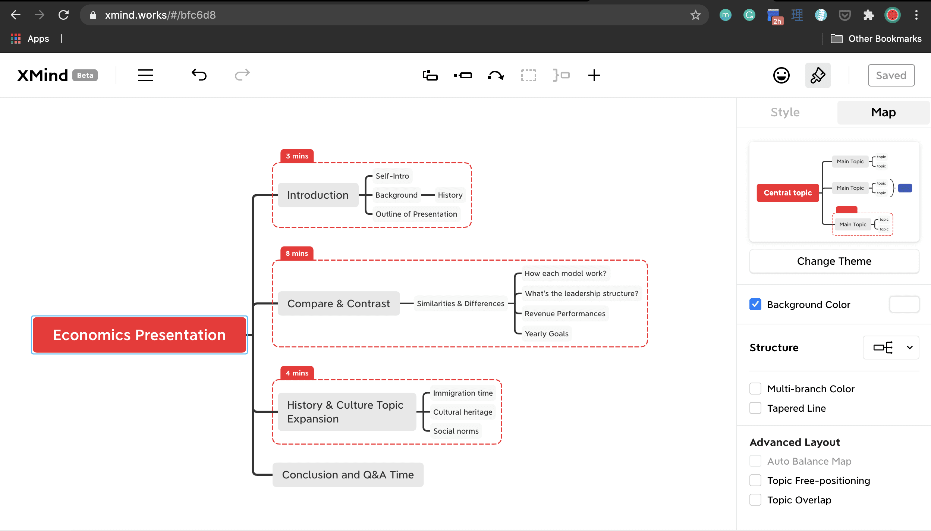
Task: Enable Topic Overlap
Action: [x=755, y=500]
